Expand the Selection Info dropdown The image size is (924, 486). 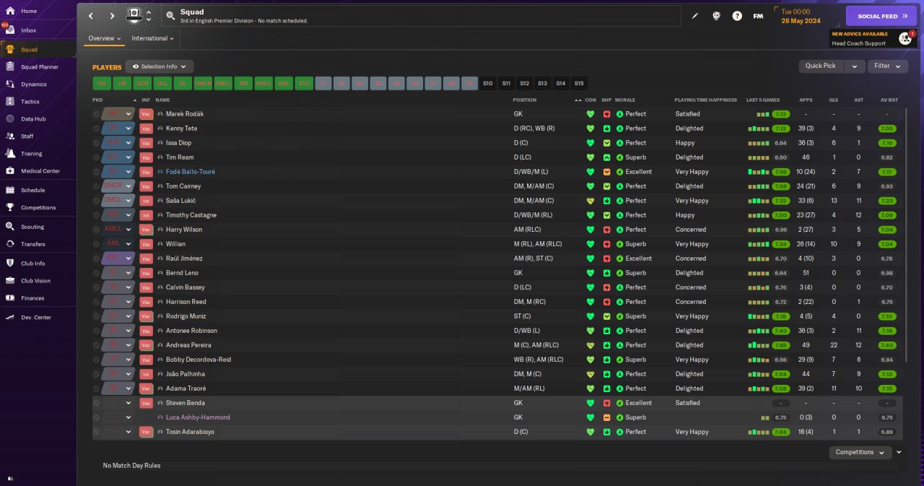tap(160, 66)
